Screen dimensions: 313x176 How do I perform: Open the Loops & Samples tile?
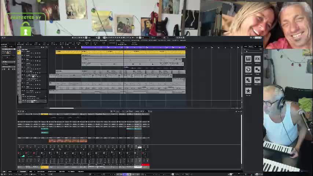pos(248,70)
